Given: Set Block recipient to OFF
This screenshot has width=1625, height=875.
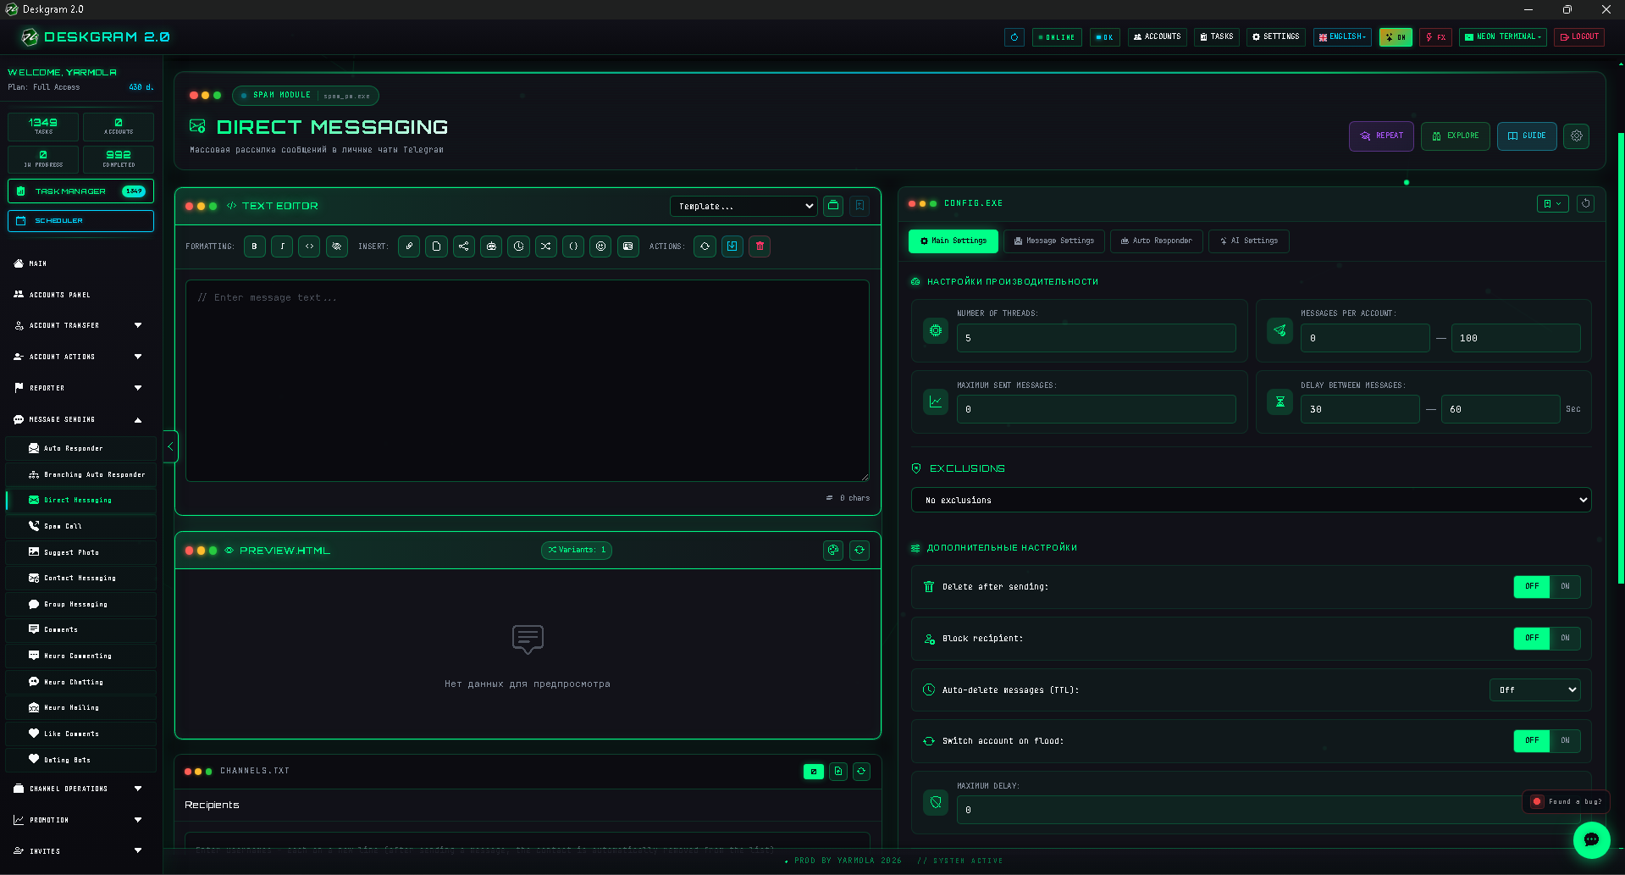Looking at the screenshot, I should coord(1532,639).
